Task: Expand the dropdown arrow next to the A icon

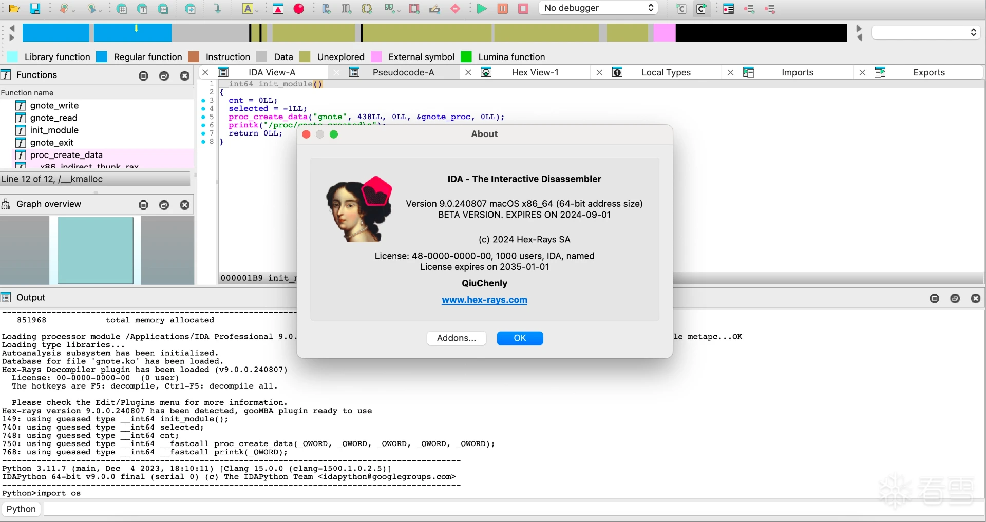Action: (x=257, y=10)
